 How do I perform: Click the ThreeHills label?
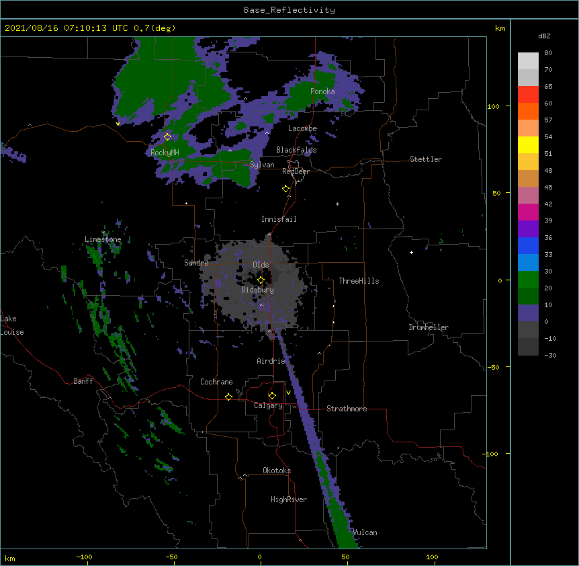359,281
